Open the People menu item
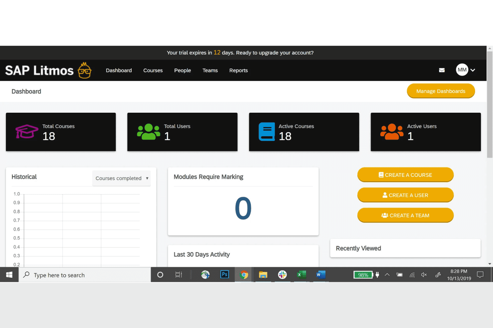 (183, 70)
